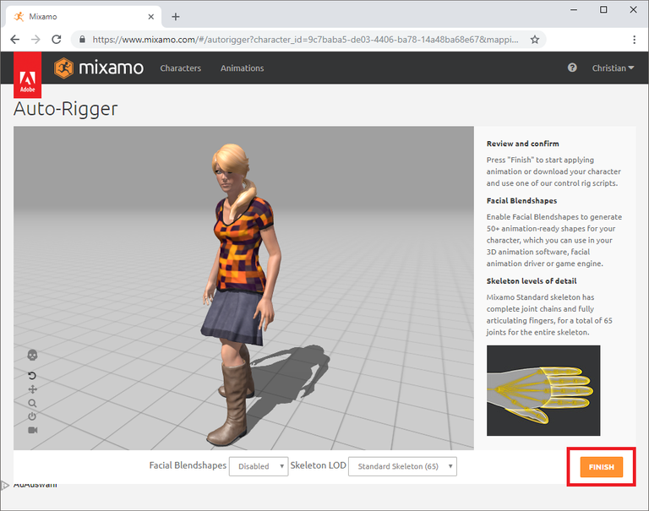
Task: View site info via the lock icon
Action: 82,40
